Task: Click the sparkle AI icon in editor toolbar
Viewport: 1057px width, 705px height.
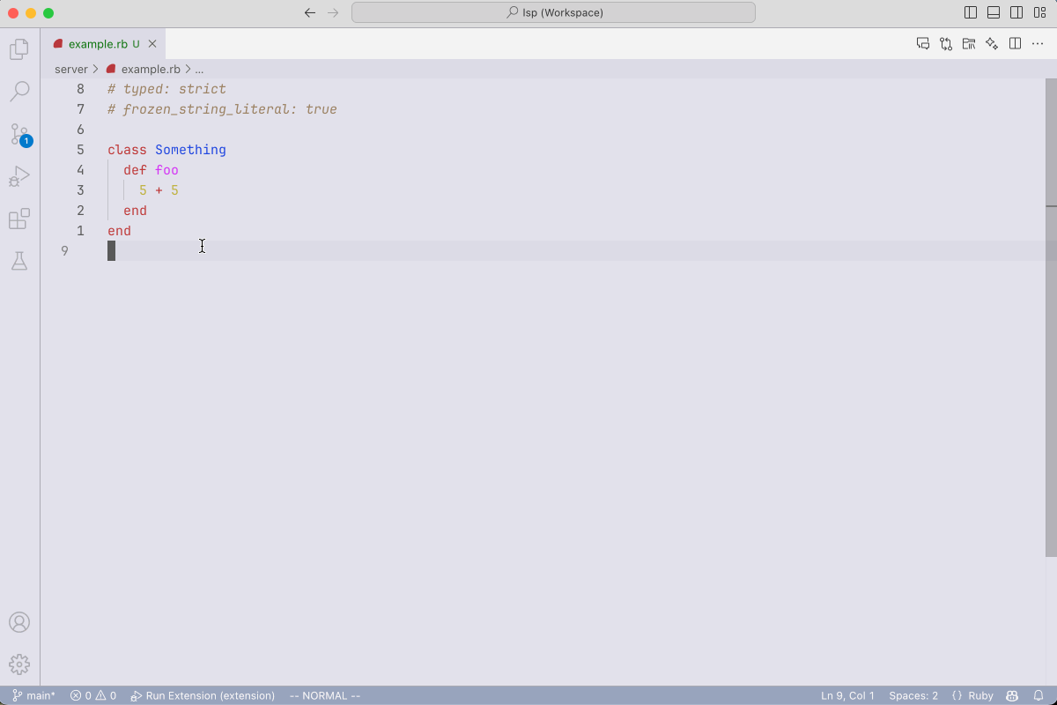Action: tap(992, 43)
